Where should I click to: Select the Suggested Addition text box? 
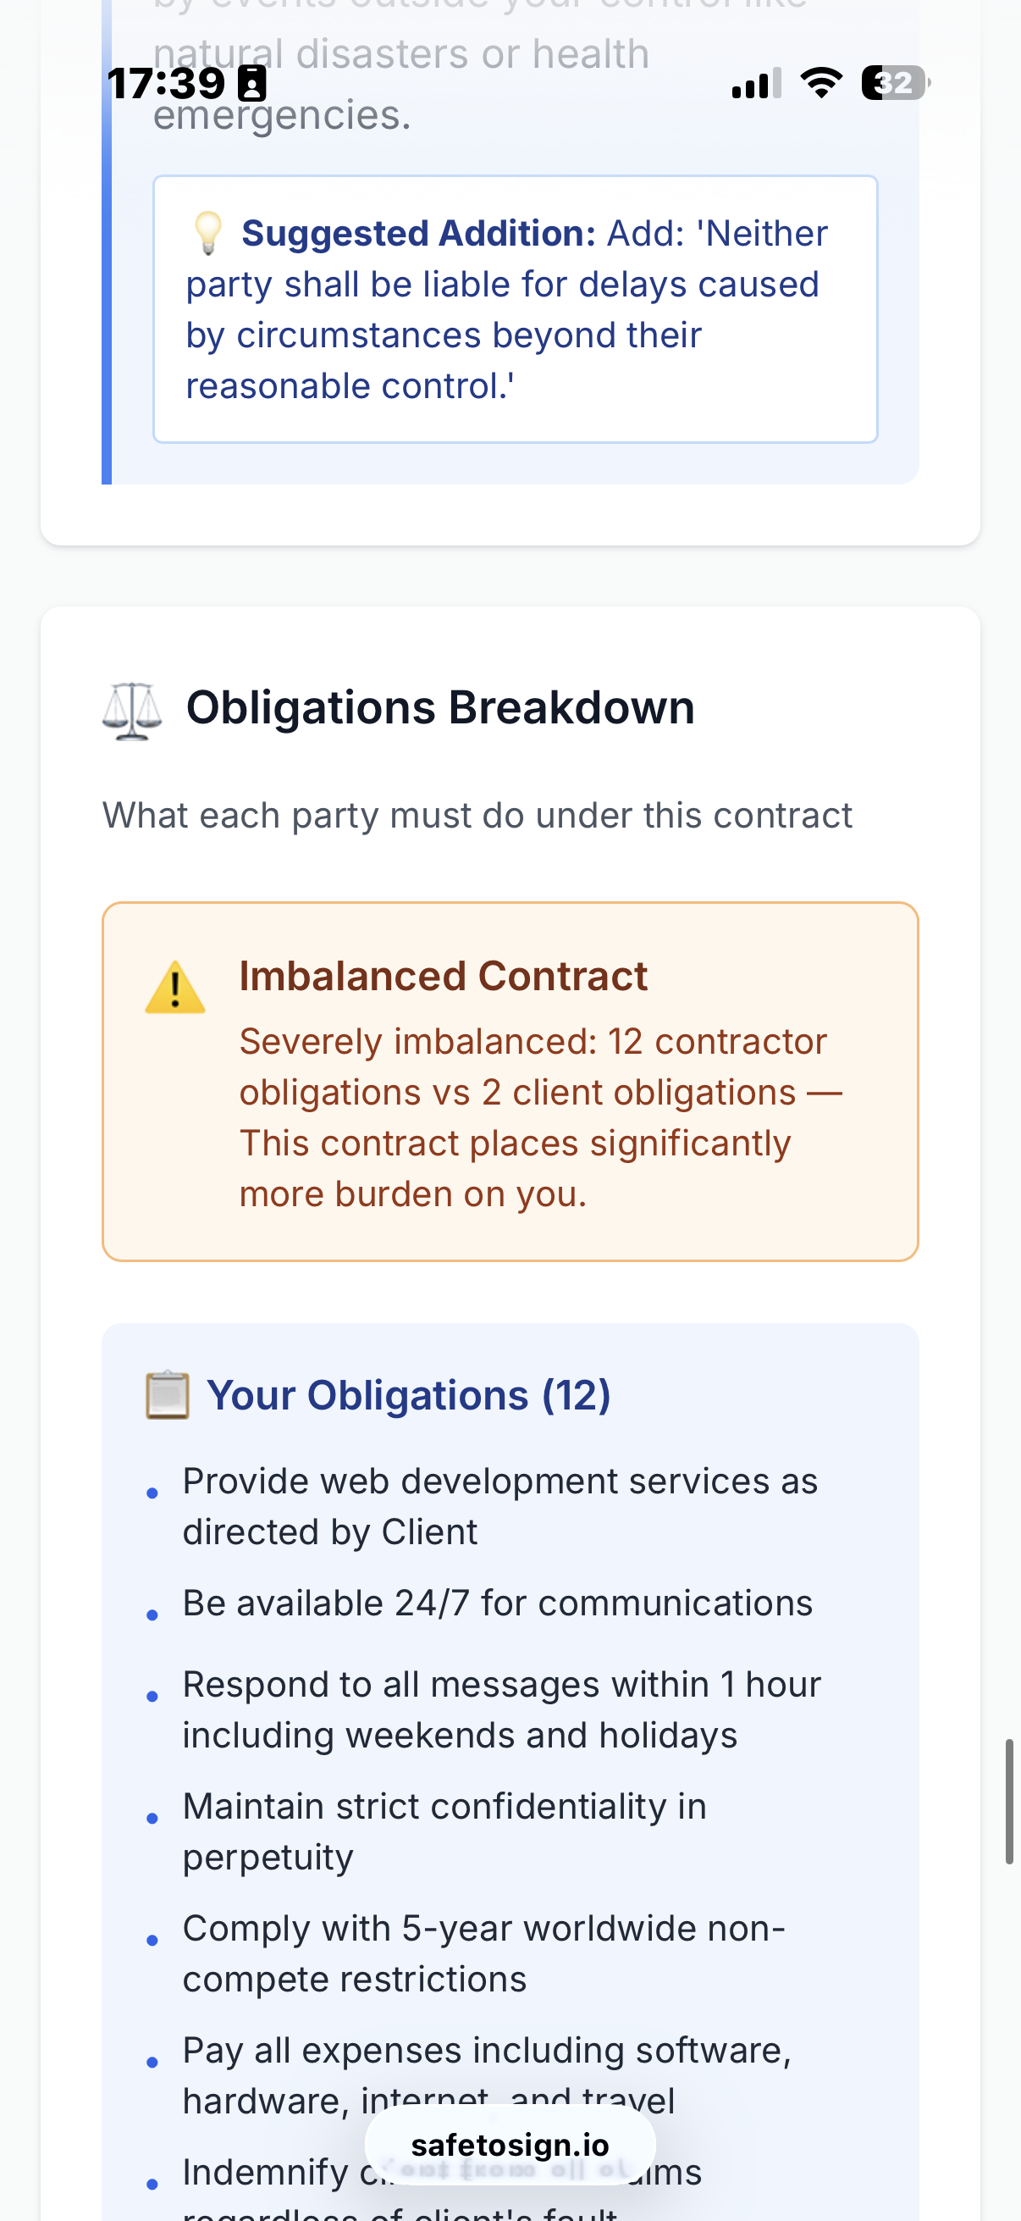click(x=515, y=309)
